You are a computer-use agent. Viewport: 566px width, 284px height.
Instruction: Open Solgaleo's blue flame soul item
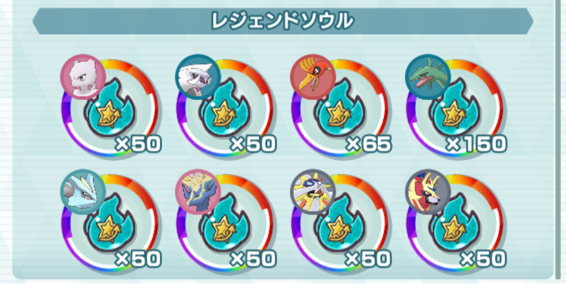(340, 224)
